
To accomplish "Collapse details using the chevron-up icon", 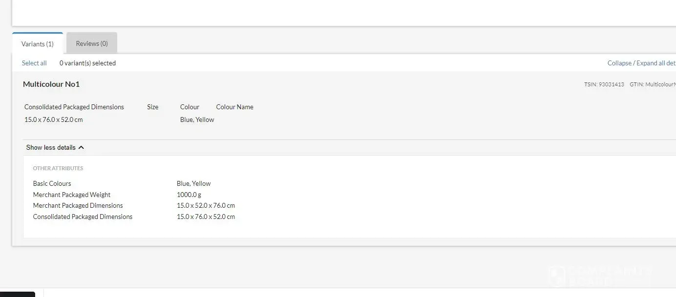I will click(81, 148).
